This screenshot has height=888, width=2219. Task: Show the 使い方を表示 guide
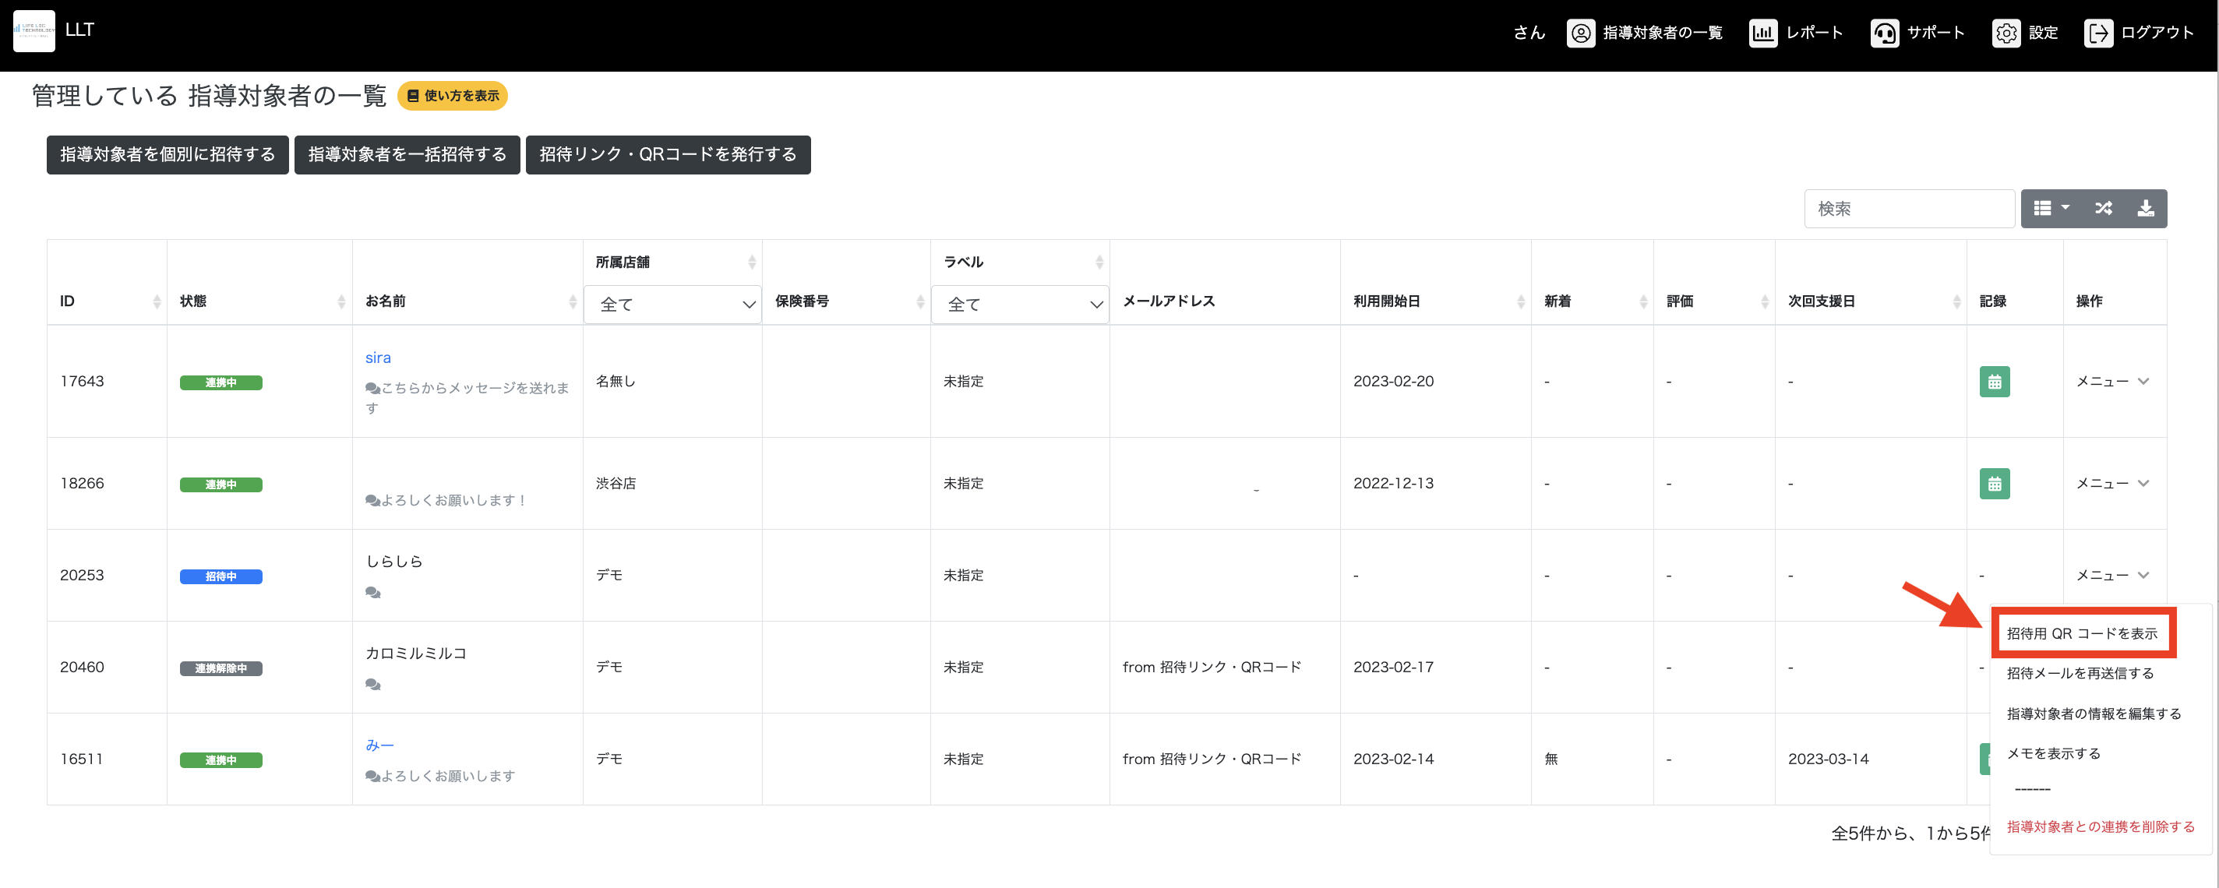pyautogui.click(x=452, y=96)
